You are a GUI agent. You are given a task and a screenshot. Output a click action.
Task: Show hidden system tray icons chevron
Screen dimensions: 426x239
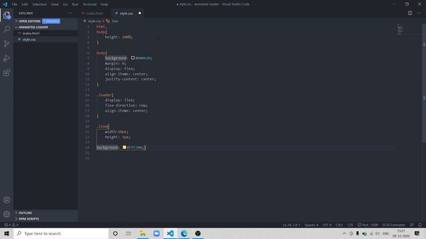[344, 233]
